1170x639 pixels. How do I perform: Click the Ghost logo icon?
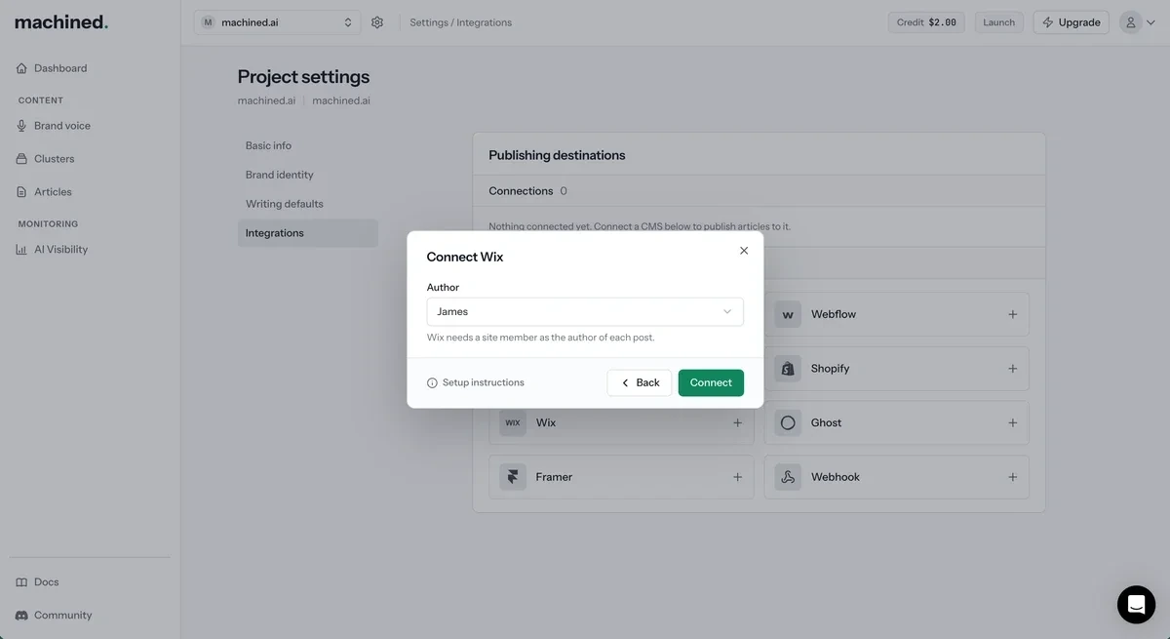pos(788,423)
